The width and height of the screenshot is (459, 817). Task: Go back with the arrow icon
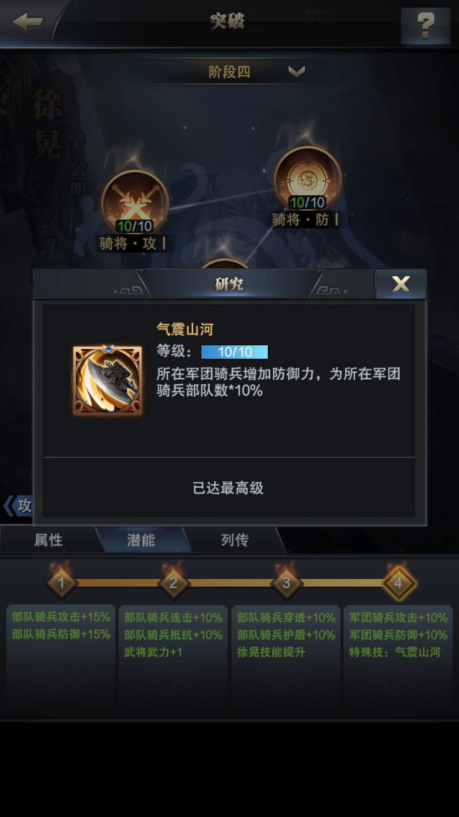(x=28, y=22)
